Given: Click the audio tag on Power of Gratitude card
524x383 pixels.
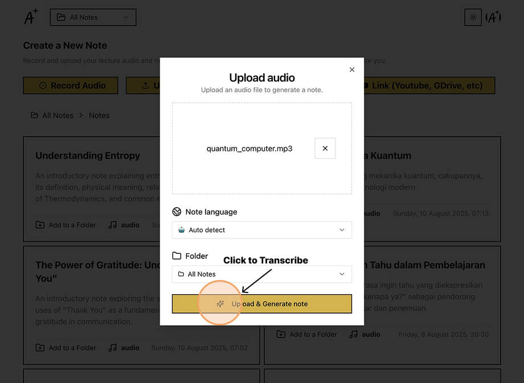Looking at the screenshot, I should point(124,348).
